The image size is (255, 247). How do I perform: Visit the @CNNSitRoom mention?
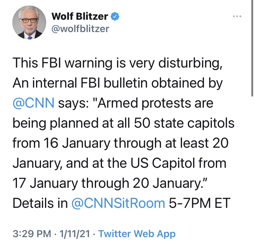[x=118, y=203]
